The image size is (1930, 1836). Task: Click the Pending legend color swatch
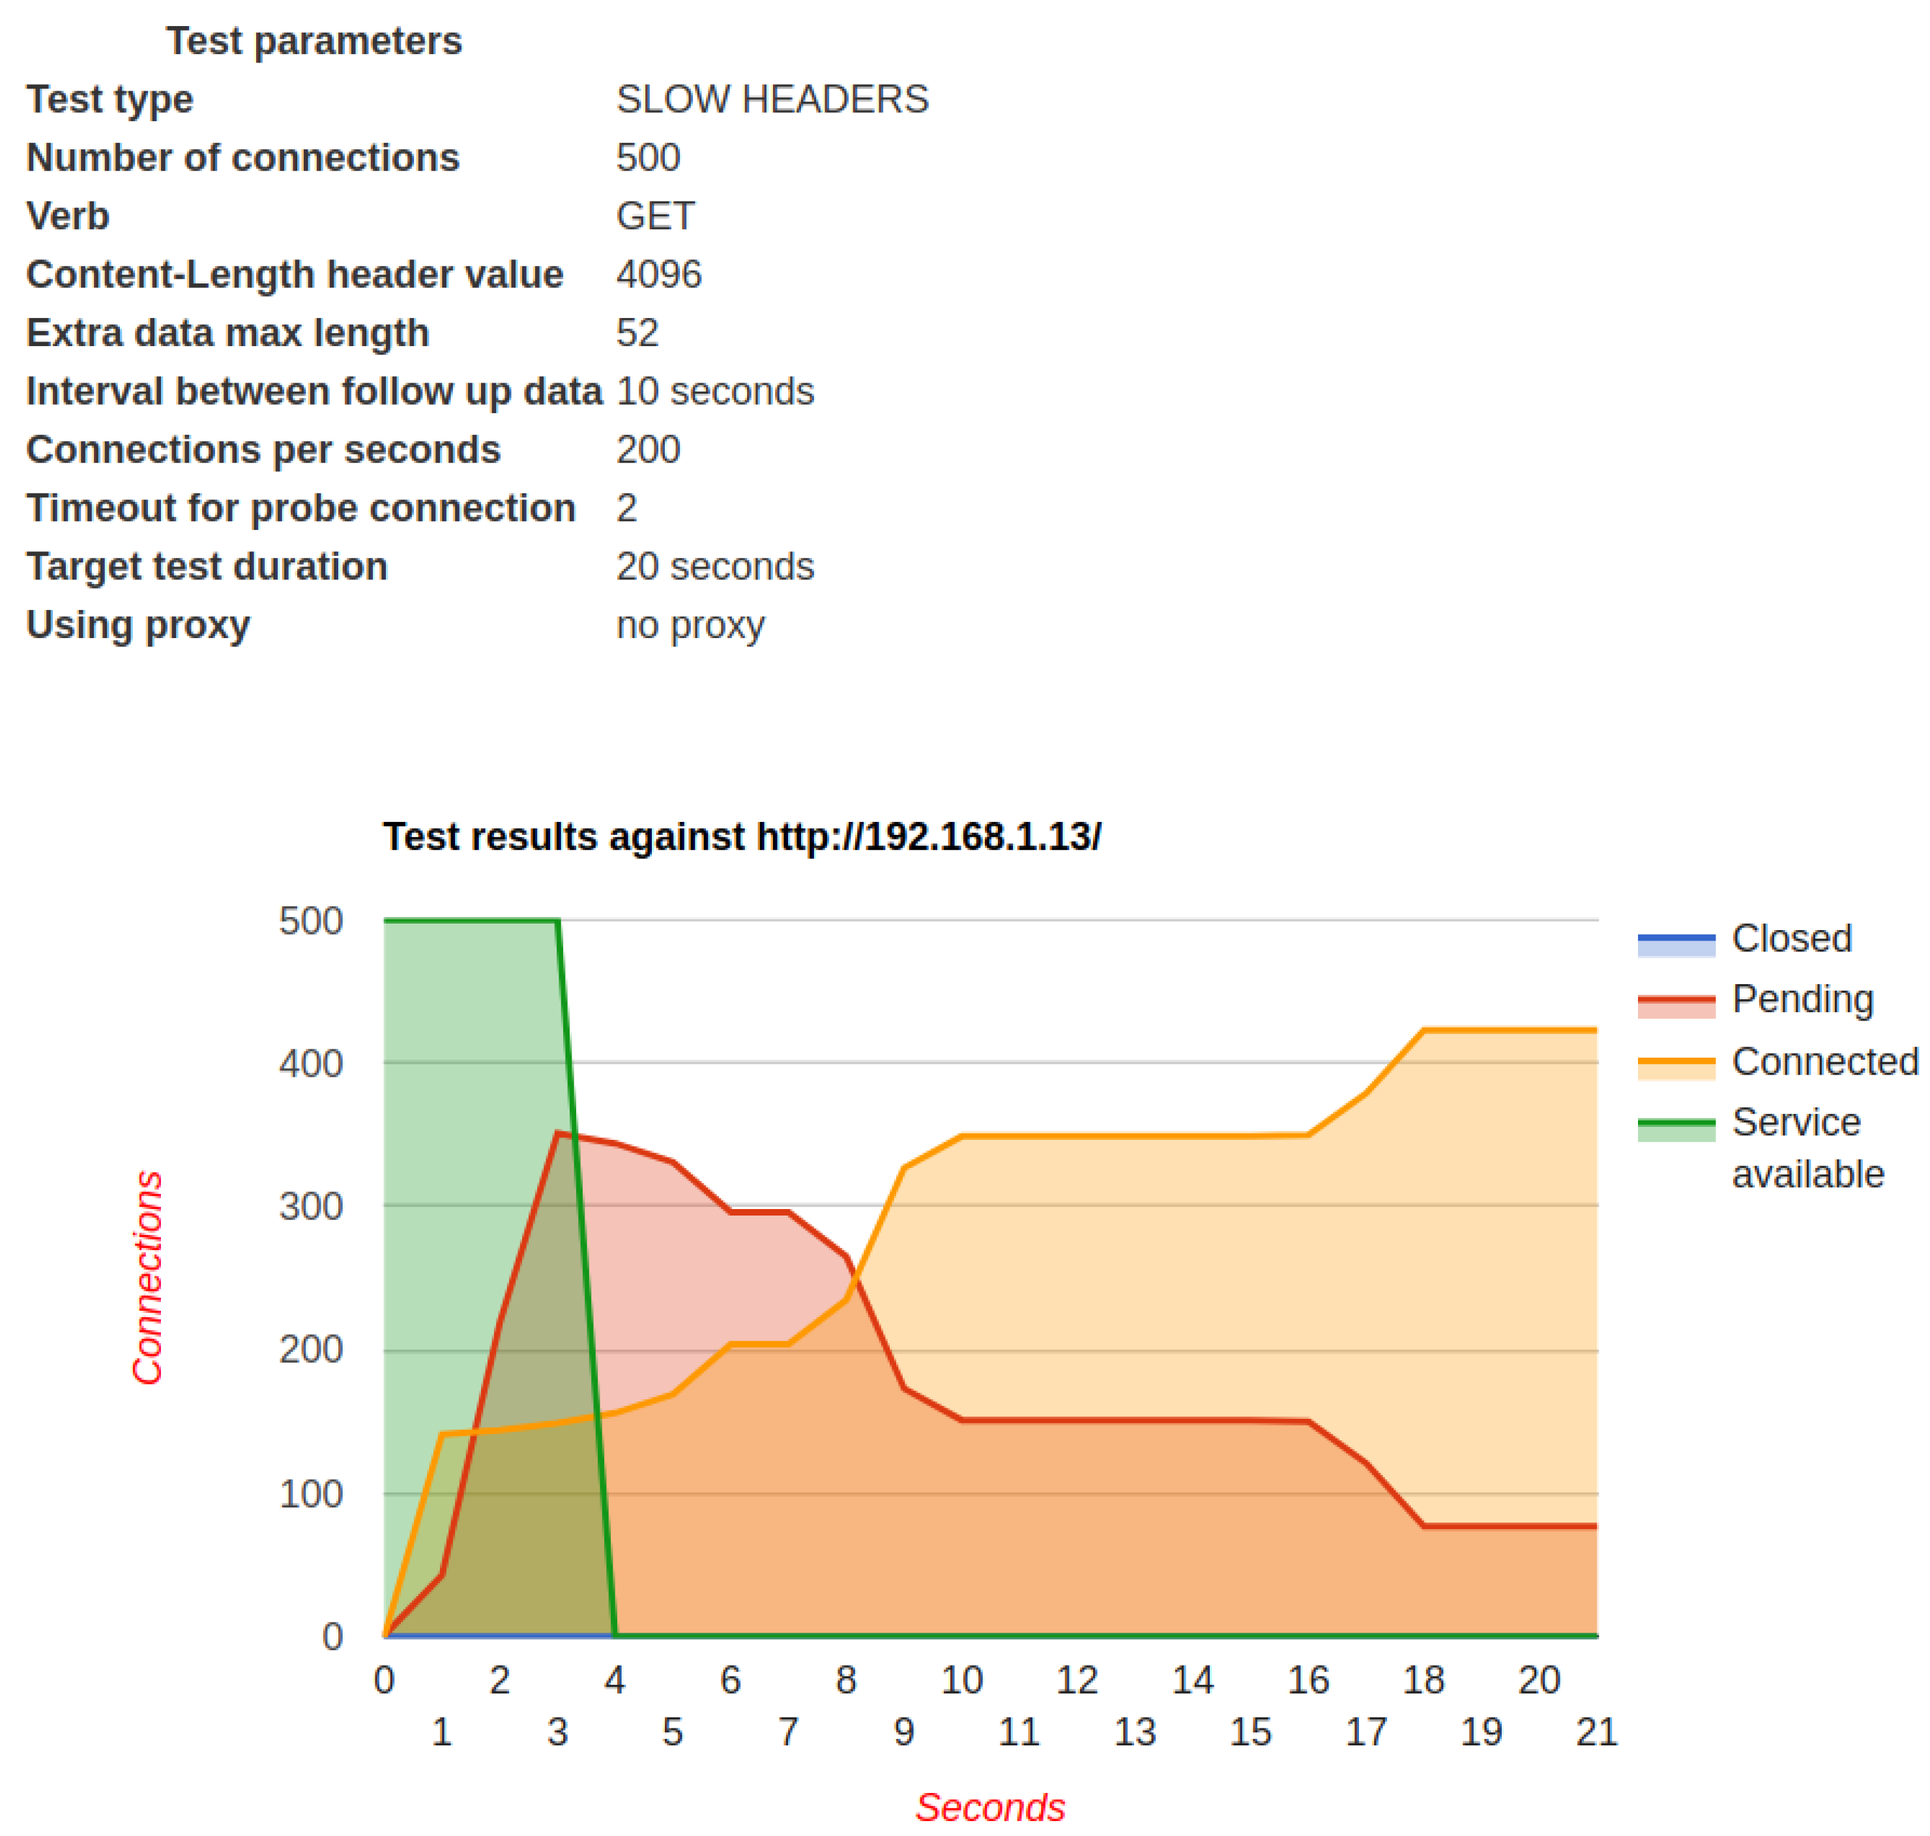click(x=1676, y=1006)
